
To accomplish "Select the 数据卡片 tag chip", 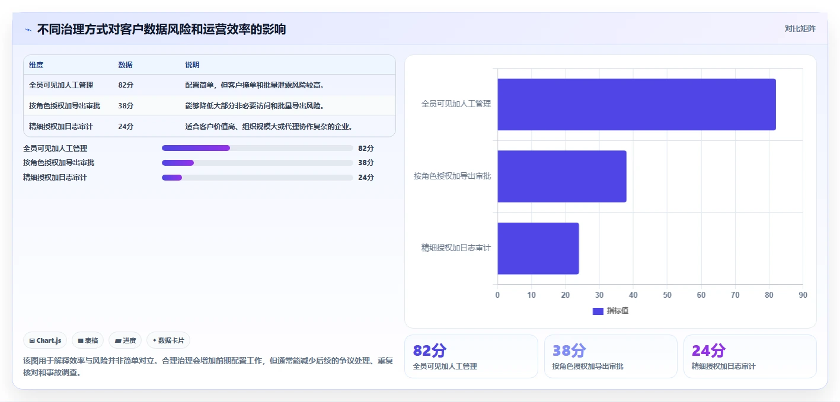I will (x=168, y=340).
